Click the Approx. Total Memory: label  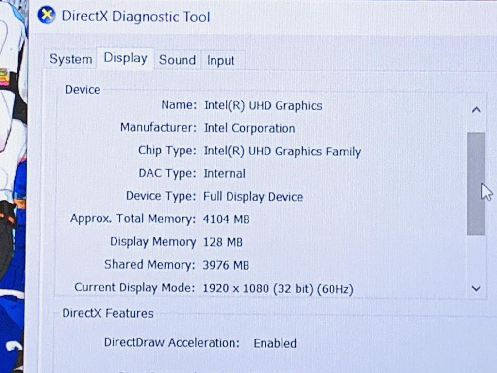133,219
